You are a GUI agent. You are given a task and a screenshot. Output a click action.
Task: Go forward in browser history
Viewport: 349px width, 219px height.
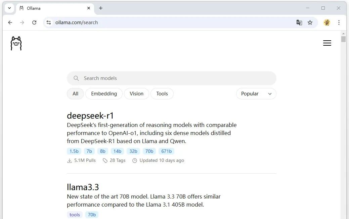point(22,23)
